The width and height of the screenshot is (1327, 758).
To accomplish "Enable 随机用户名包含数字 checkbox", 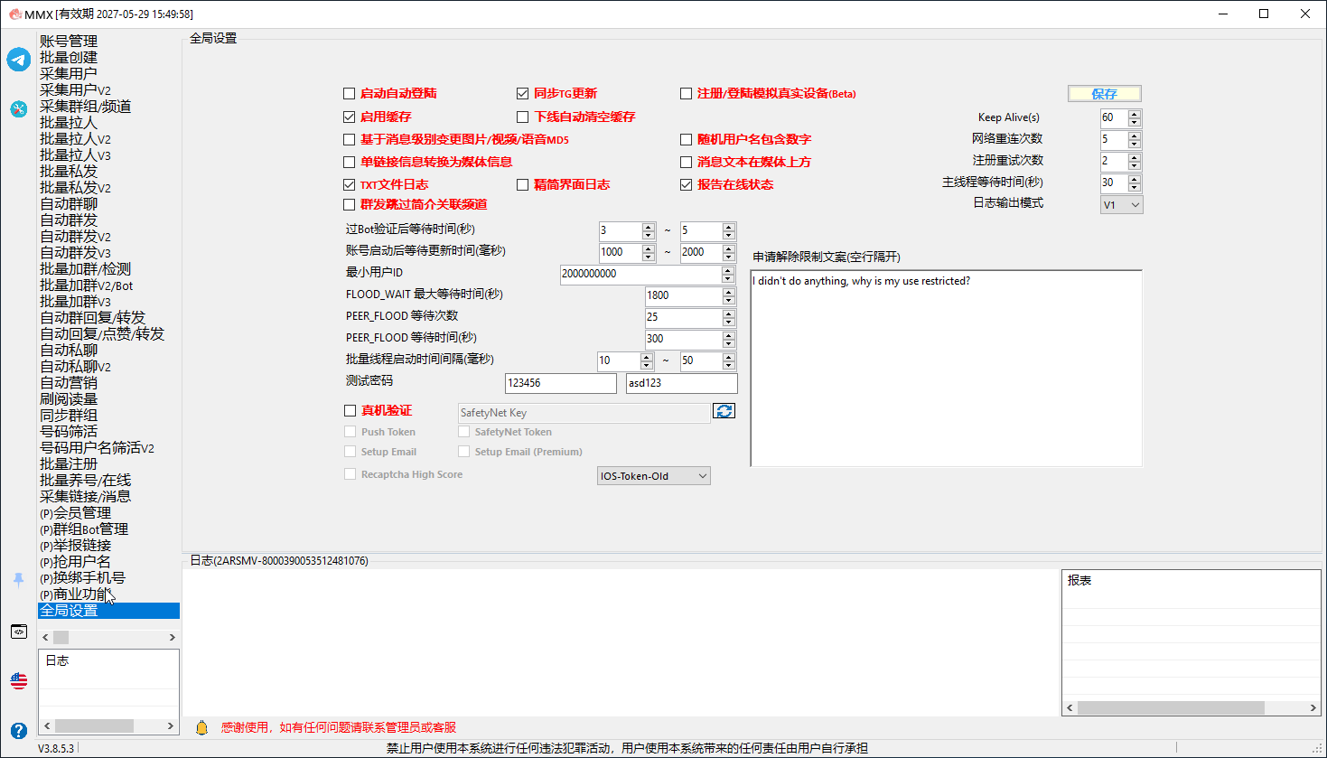I will coord(686,140).
